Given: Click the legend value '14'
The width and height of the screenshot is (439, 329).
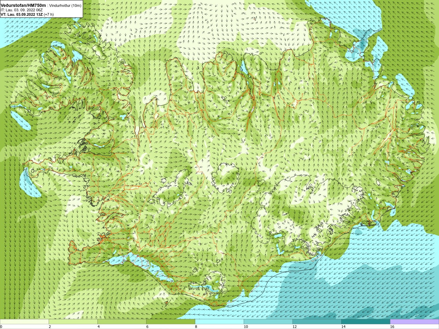Looking at the screenshot, I should 343,327.
